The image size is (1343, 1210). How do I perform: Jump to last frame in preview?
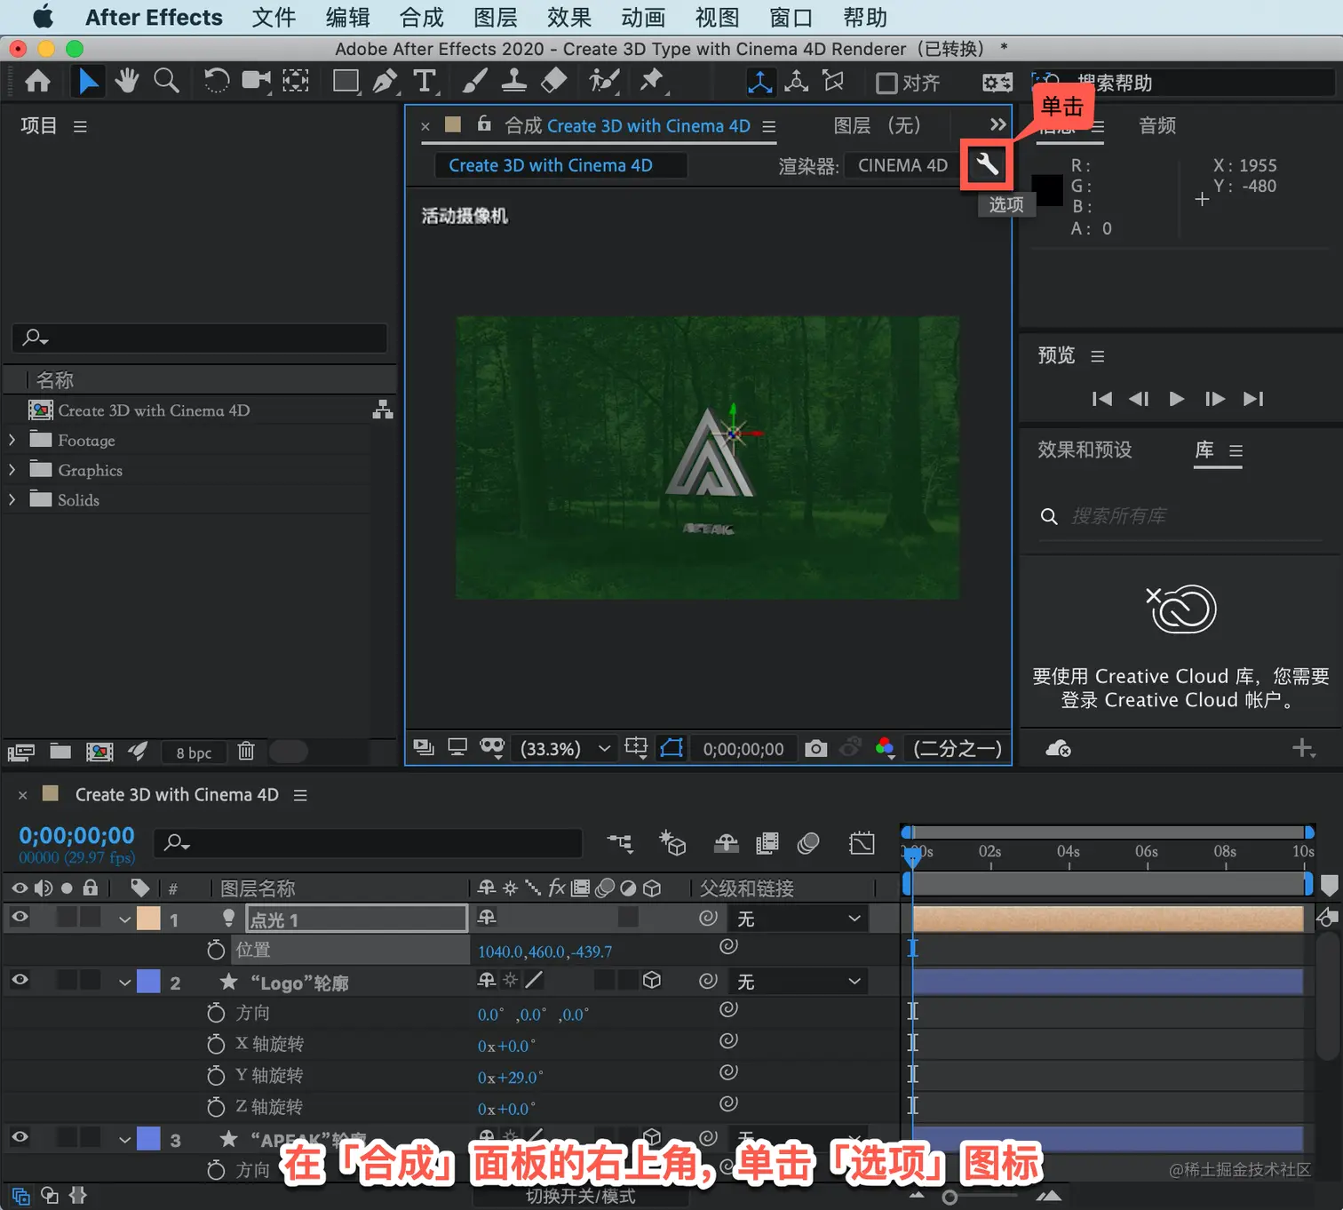1253,399
